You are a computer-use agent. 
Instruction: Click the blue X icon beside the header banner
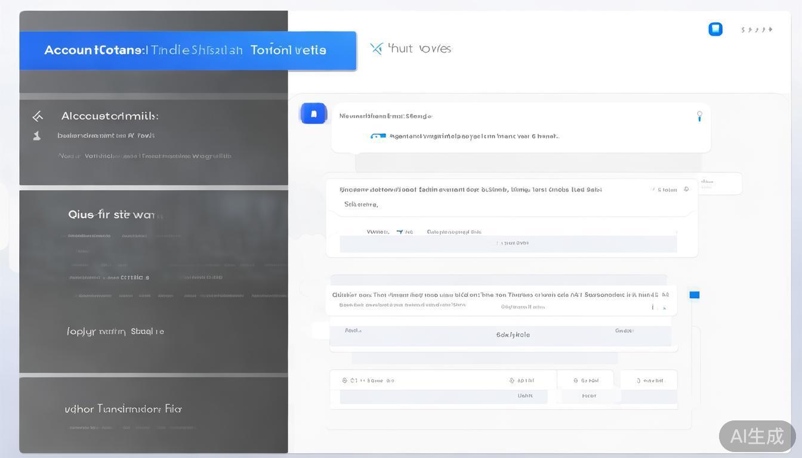376,48
